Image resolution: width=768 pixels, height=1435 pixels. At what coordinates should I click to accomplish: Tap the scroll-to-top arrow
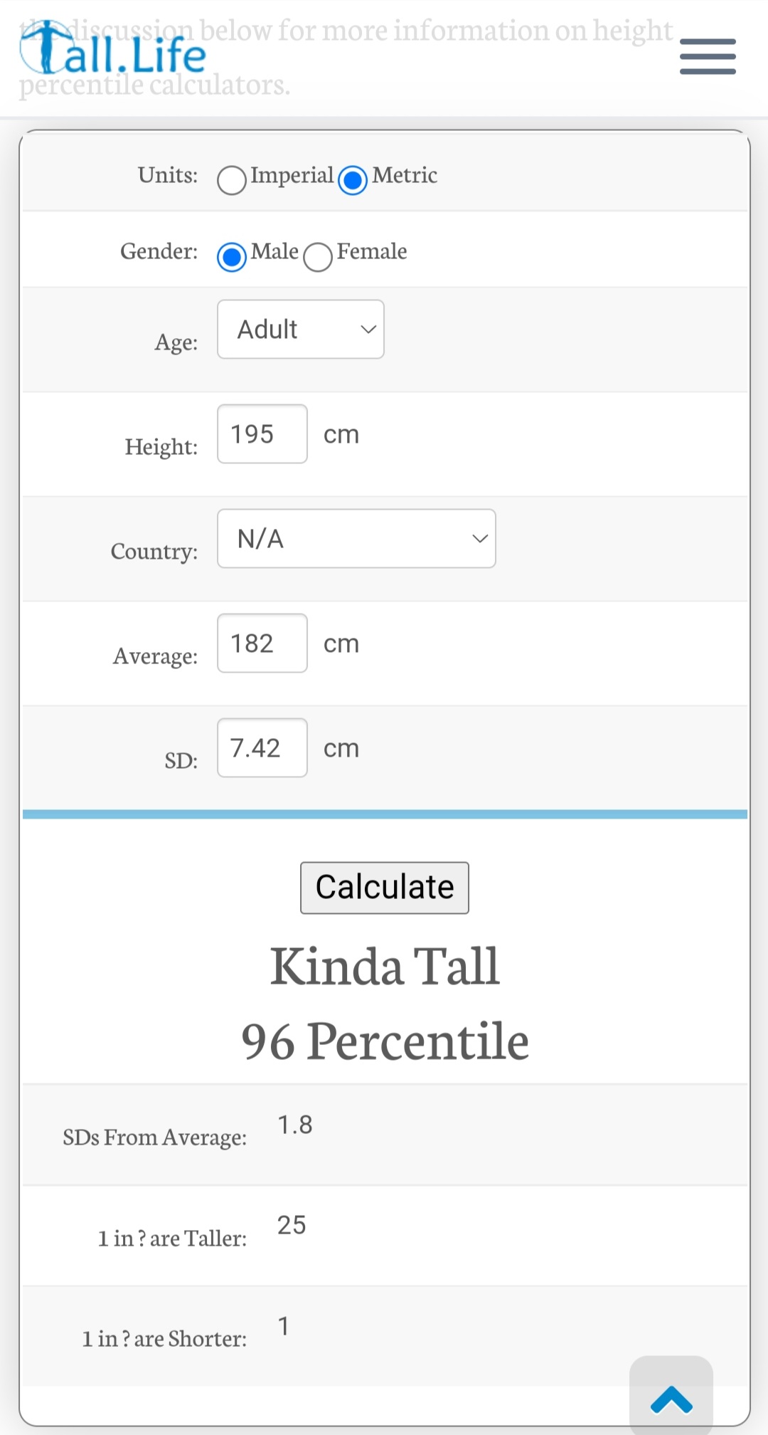point(671,1397)
